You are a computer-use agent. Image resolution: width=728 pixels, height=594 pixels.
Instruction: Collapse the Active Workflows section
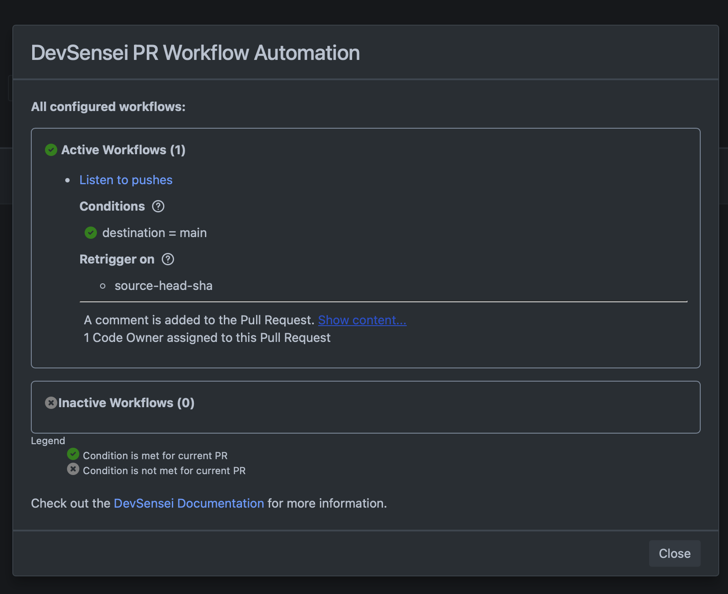click(x=123, y=150)
